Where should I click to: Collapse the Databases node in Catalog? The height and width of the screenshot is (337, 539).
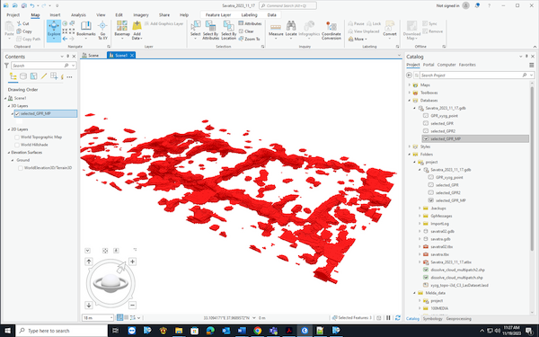[x=410, y=101]
